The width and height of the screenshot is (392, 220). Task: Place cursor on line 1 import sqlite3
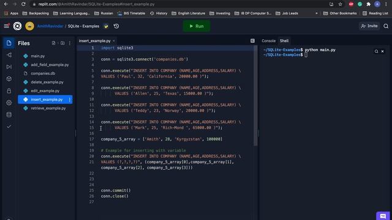tap(117, 48)
